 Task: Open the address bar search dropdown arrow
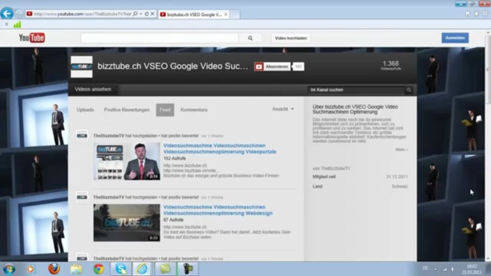141,14
